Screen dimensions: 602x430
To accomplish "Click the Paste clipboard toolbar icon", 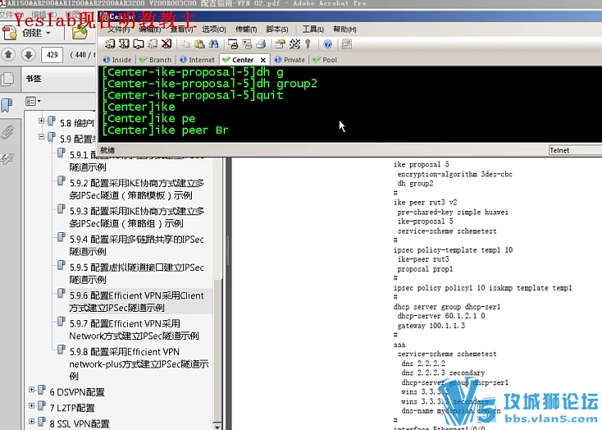I will pos(199,43).
